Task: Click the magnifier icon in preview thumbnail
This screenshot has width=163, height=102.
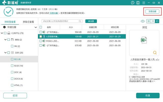Action: tap(155, 52)
